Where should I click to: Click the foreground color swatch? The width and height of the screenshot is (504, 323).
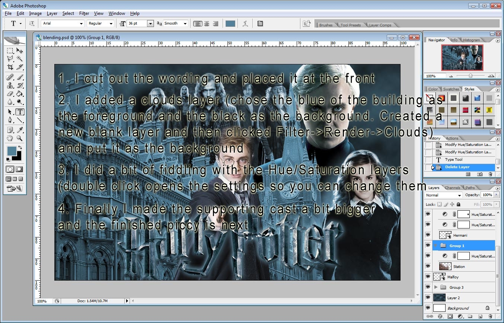12,151
